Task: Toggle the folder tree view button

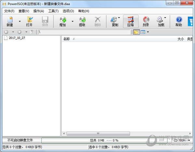Action: click(136, 32)
